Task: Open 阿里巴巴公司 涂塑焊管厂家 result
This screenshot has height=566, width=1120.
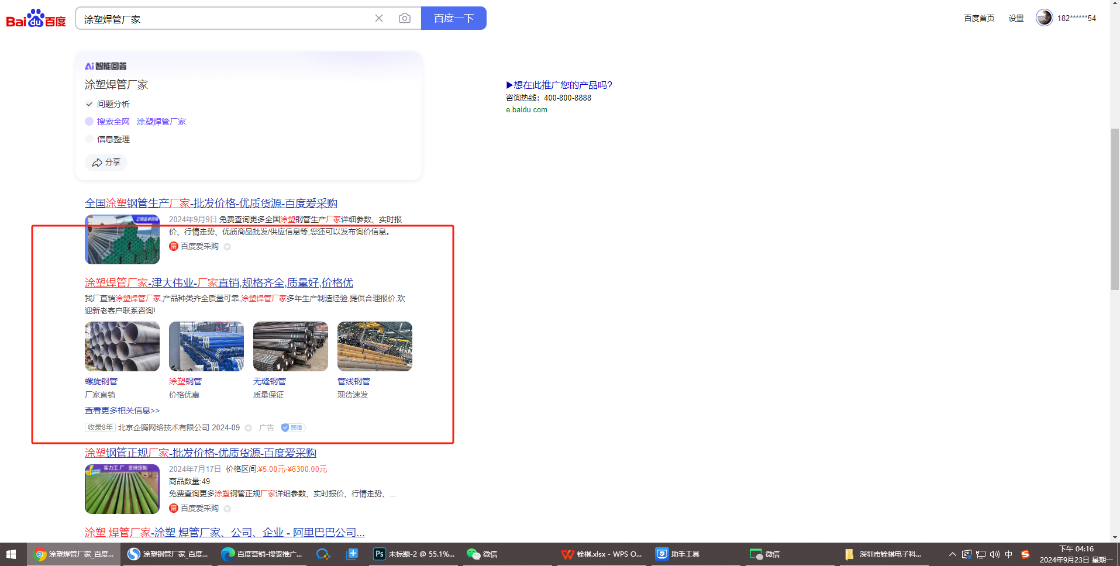Action: 225,532
